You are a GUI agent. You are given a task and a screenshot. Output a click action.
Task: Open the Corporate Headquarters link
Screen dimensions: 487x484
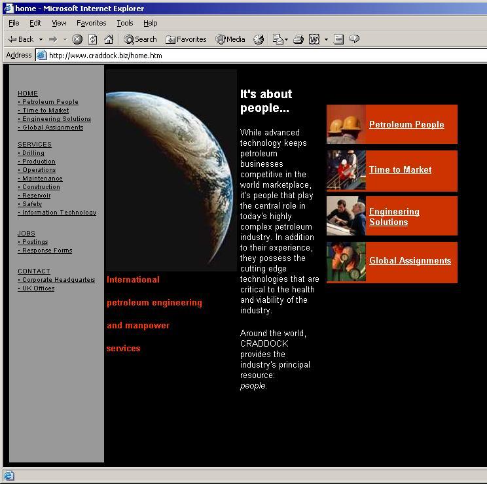[x=56, y=280]
